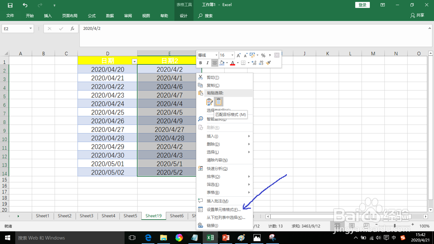Click the format painter brush icon
Viewport: 434px width, 244px height.
[x=269, y=63]
